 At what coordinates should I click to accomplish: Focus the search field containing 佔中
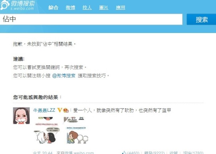click(91, 19)
